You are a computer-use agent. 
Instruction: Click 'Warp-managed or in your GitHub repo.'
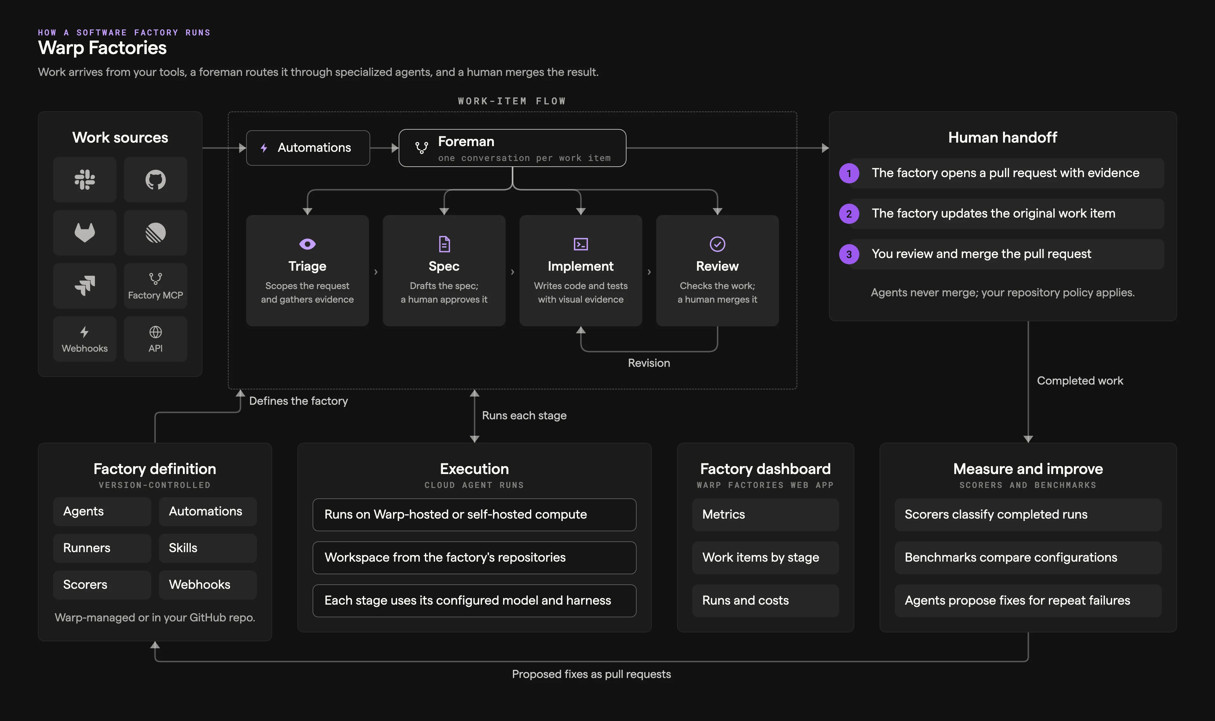[x=154, y=618]
